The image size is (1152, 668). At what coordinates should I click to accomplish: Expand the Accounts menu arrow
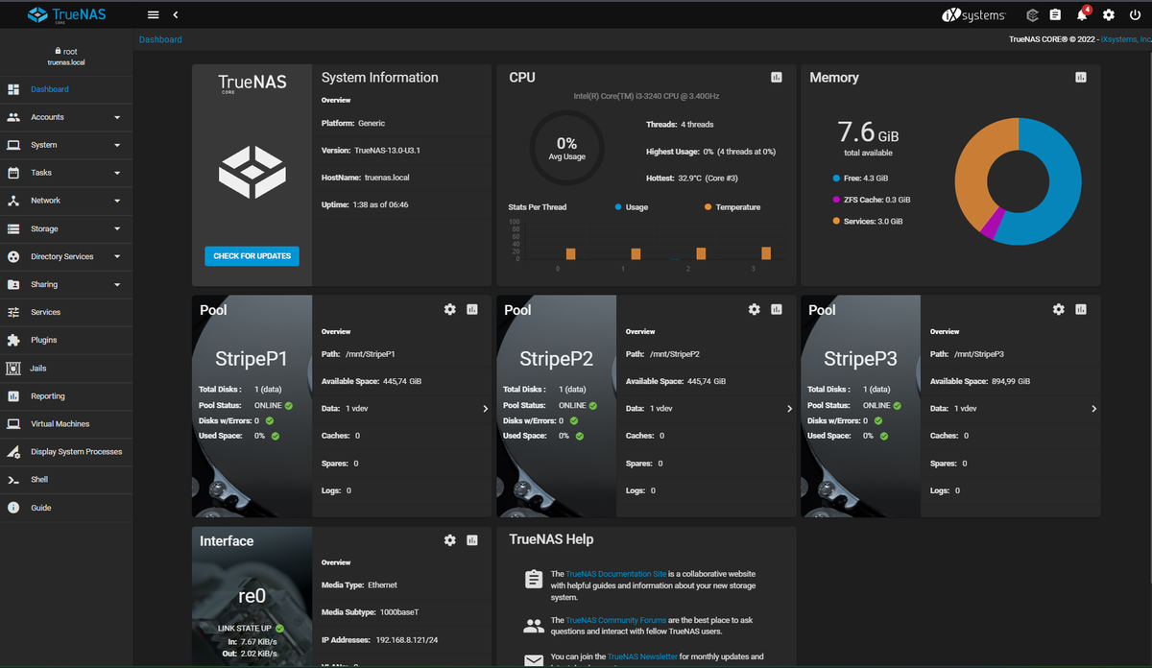coord(117,117)
